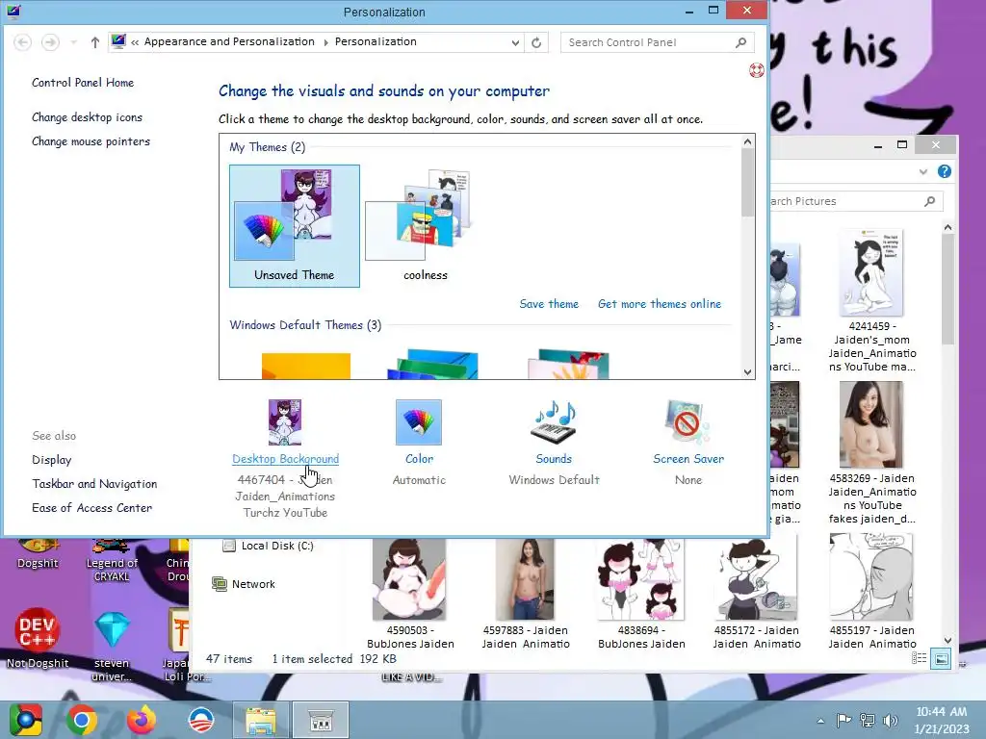Click the Pictures window scroll down arrow
The image size is (986, 739).
click(x=947, y=640)
